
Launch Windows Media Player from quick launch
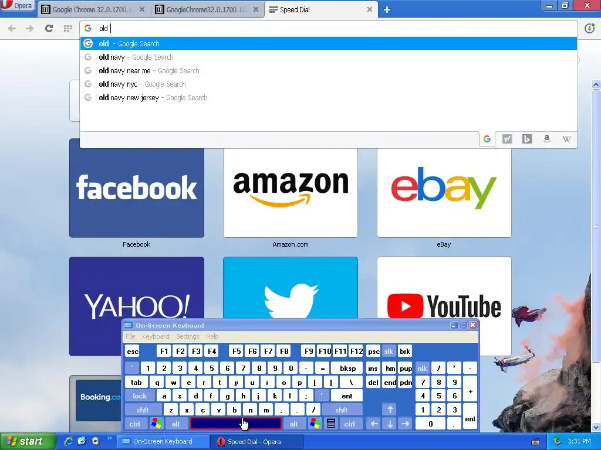point(96,442)
